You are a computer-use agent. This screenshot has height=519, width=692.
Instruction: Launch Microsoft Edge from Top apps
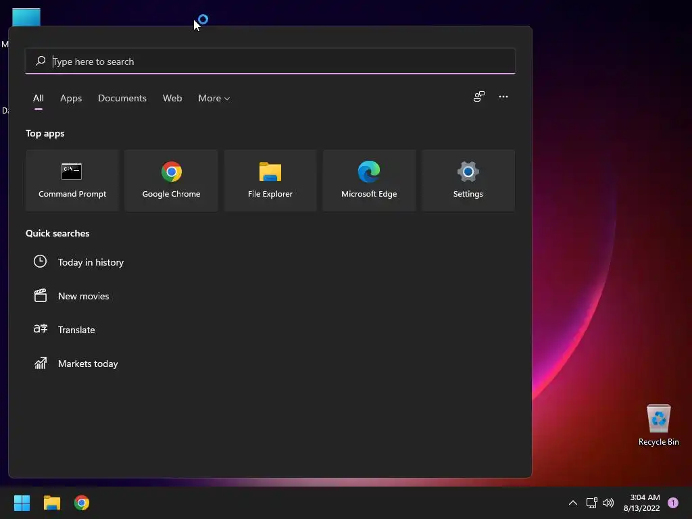point(369,180)
